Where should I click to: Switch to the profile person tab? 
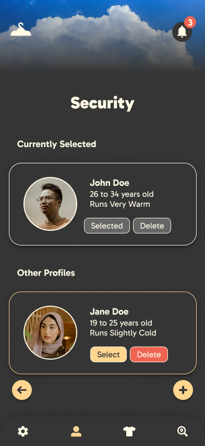click(x=76, y=431)
